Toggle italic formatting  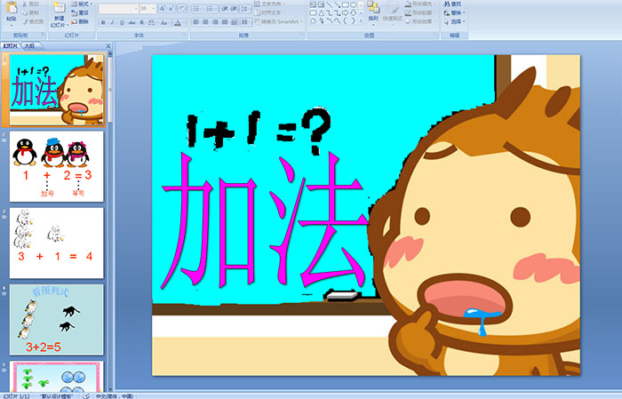[112, 22]
